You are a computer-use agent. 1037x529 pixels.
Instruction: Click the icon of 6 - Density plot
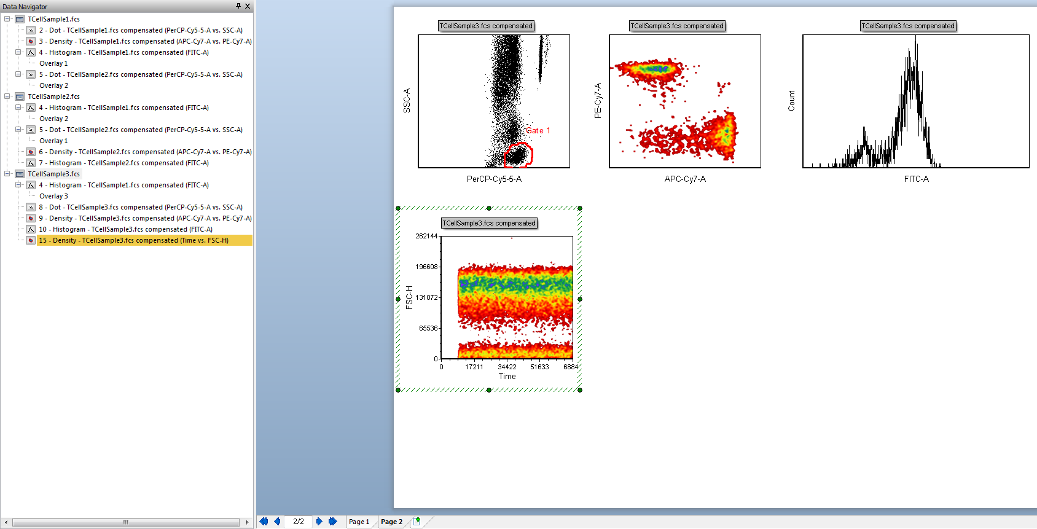point(31,152)
